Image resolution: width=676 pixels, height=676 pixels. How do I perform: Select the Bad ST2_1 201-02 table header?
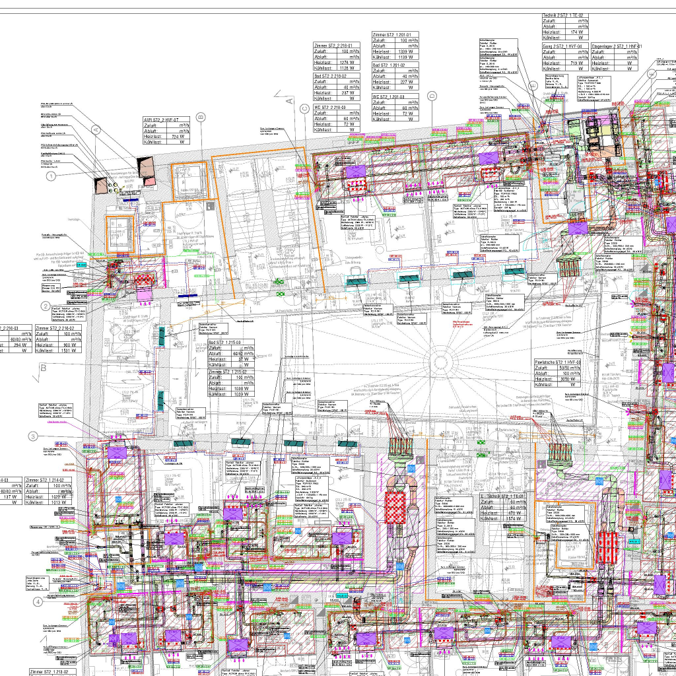coord(395,65)
